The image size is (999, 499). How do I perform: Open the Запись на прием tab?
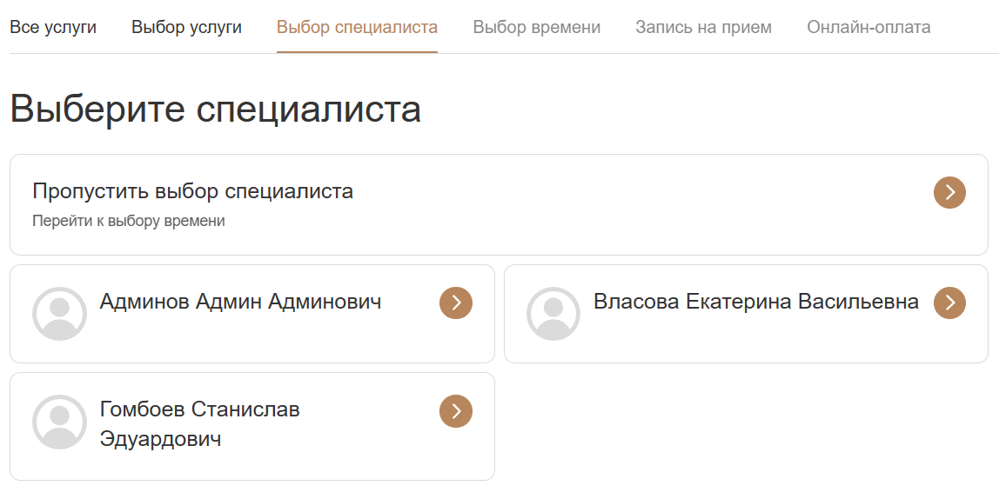coord(703,27)
